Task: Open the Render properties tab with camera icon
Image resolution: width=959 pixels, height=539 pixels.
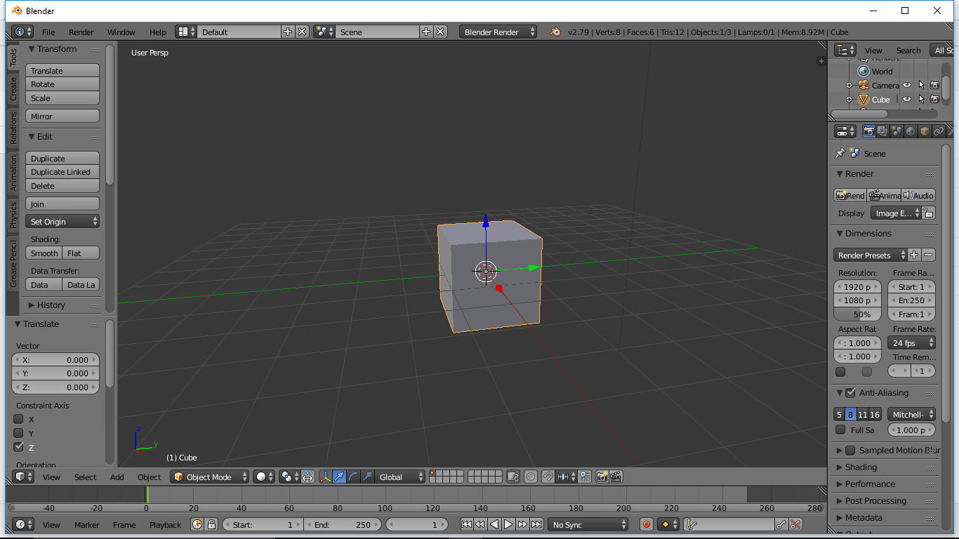Action: 868,131
